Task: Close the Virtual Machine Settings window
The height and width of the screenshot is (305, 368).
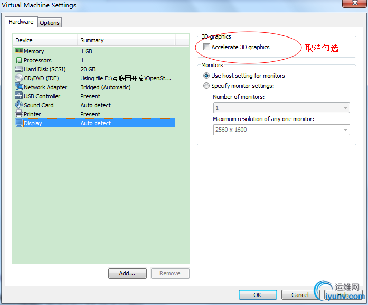Action: (x=355, y=3)
